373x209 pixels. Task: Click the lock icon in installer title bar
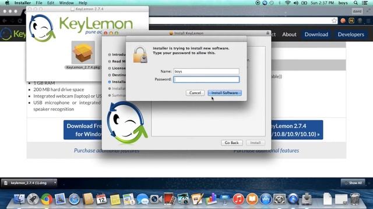point(268,33)
